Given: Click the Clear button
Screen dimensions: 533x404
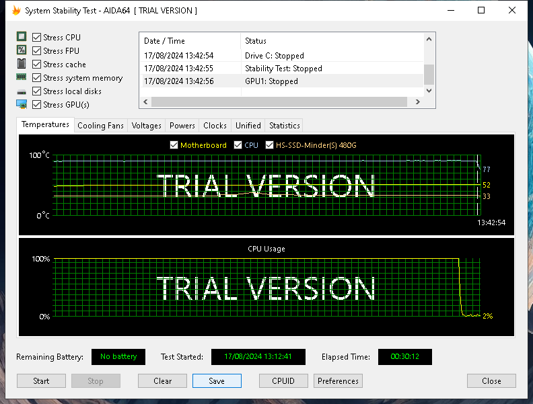Looking at the screenshot, I should (x=162, y=381).
